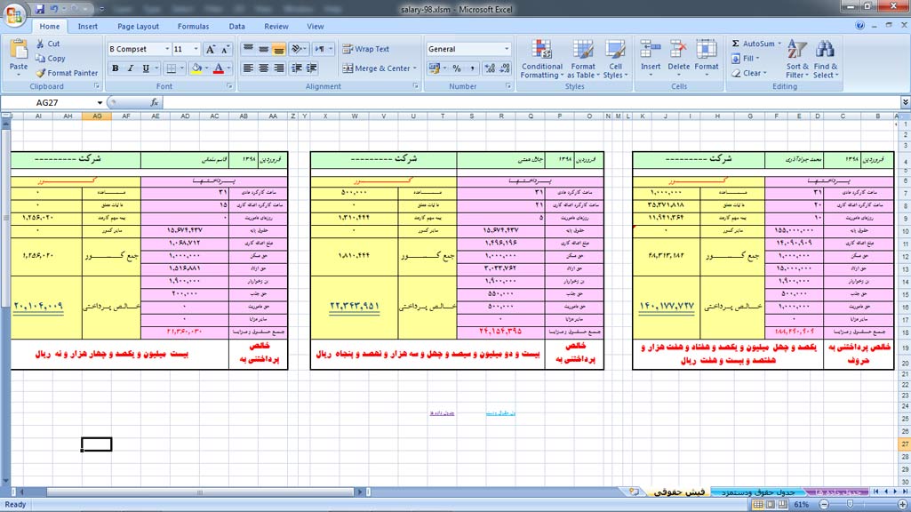Viewport: 911px width, 512px height.
Task: Open the font name dropdown
Action: pos(166,50)
